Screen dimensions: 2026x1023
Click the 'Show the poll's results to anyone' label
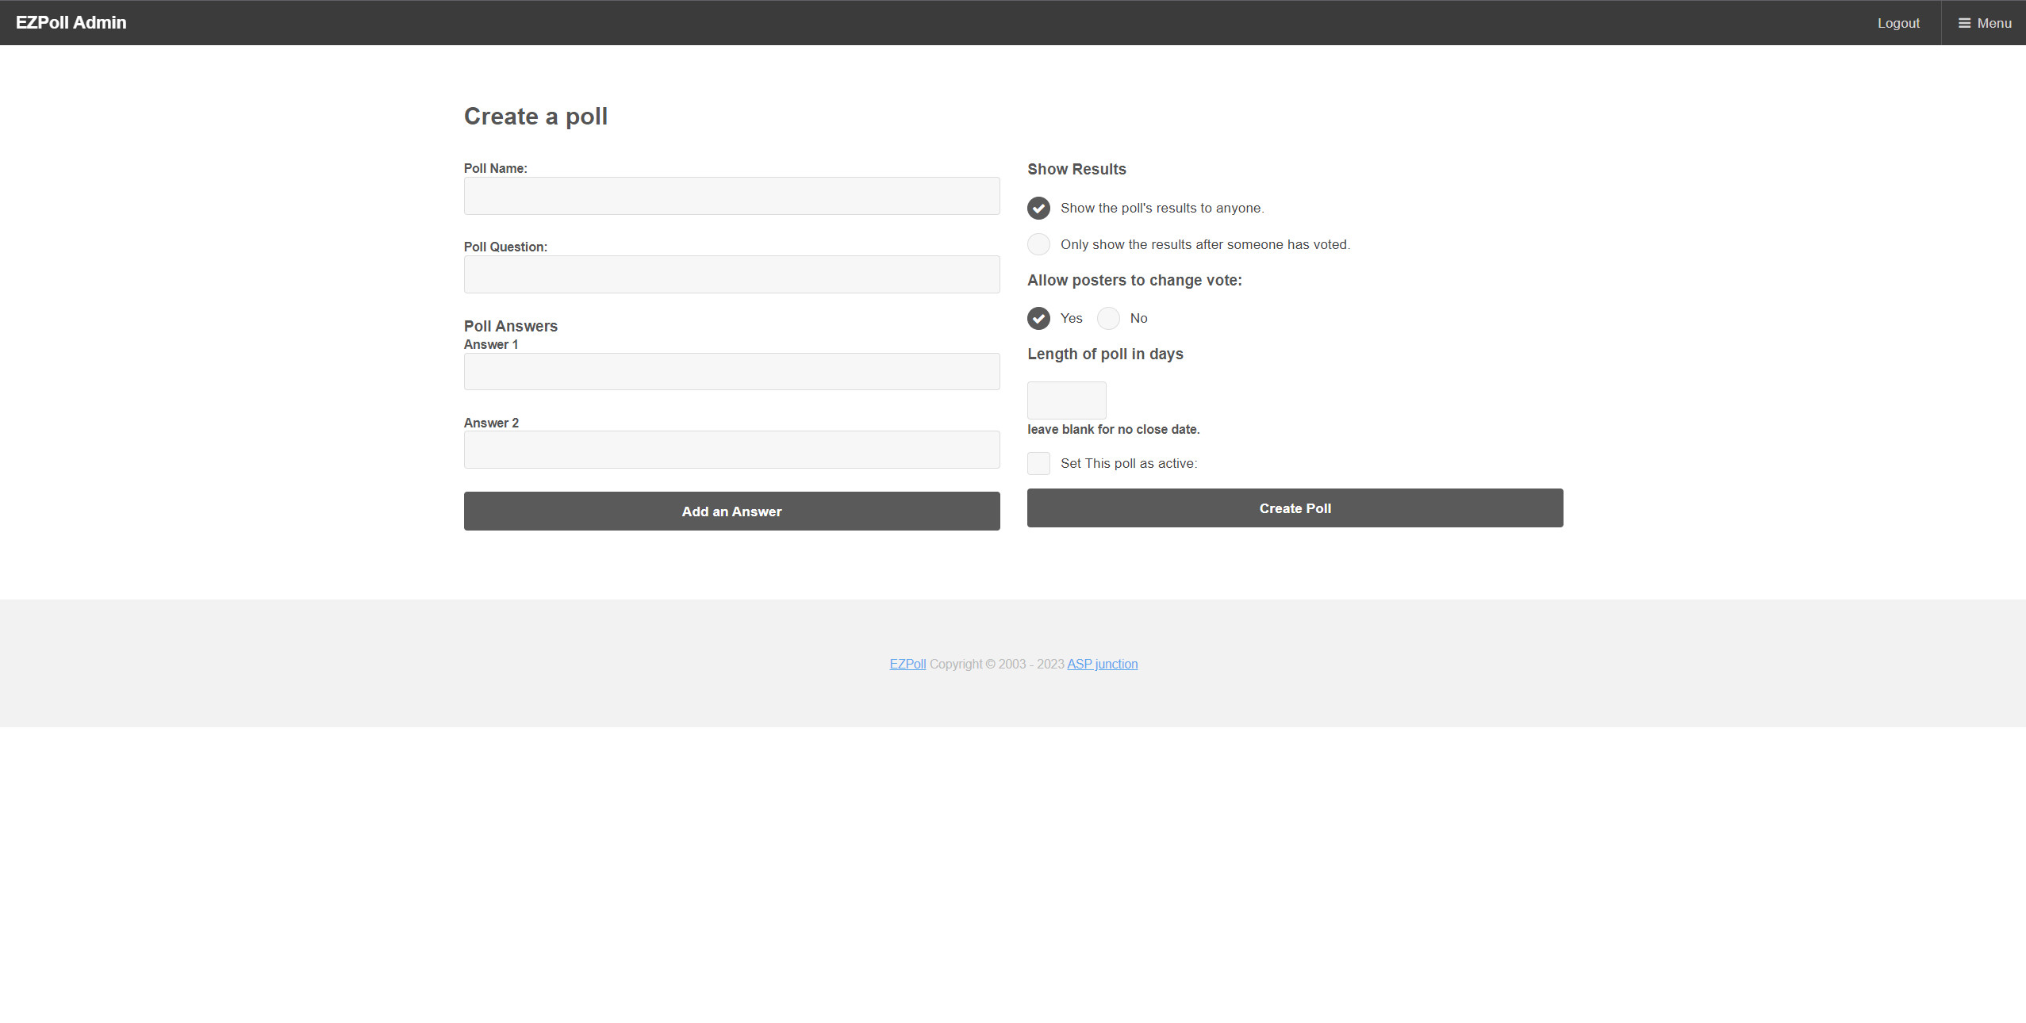point(1161,208)
